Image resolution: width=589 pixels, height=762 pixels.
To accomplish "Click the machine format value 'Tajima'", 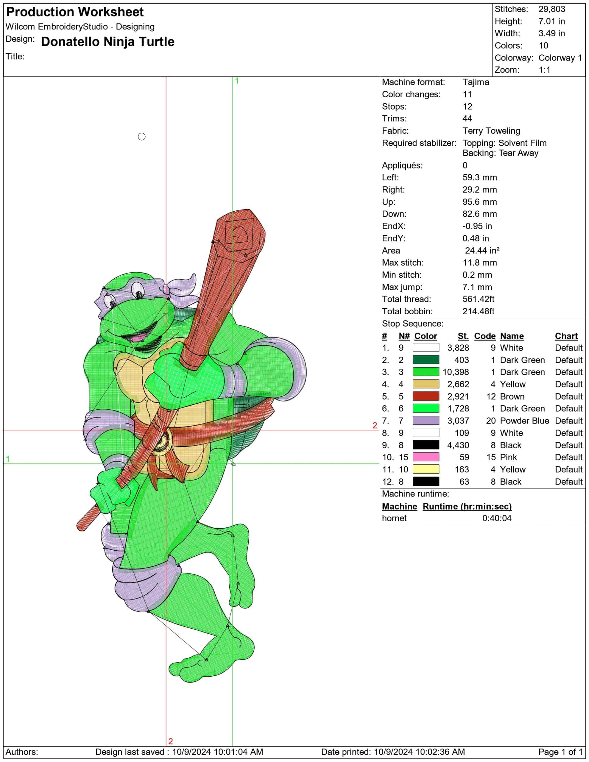I will 476,82.
